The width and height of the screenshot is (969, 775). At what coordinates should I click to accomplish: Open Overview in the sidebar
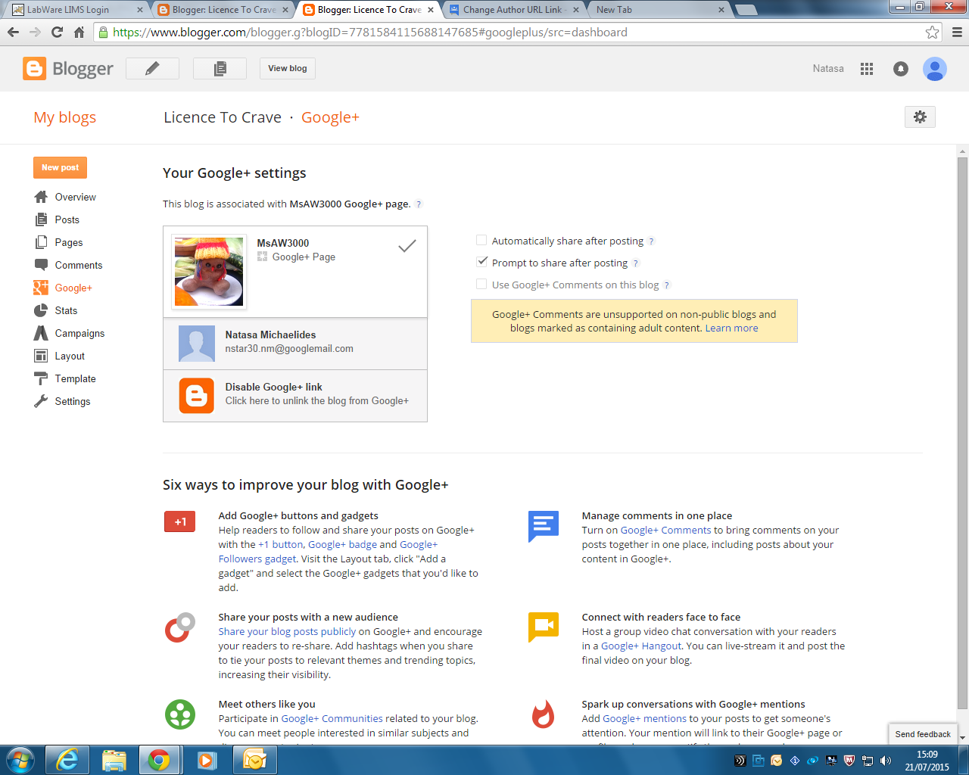[x=75, y=197]
